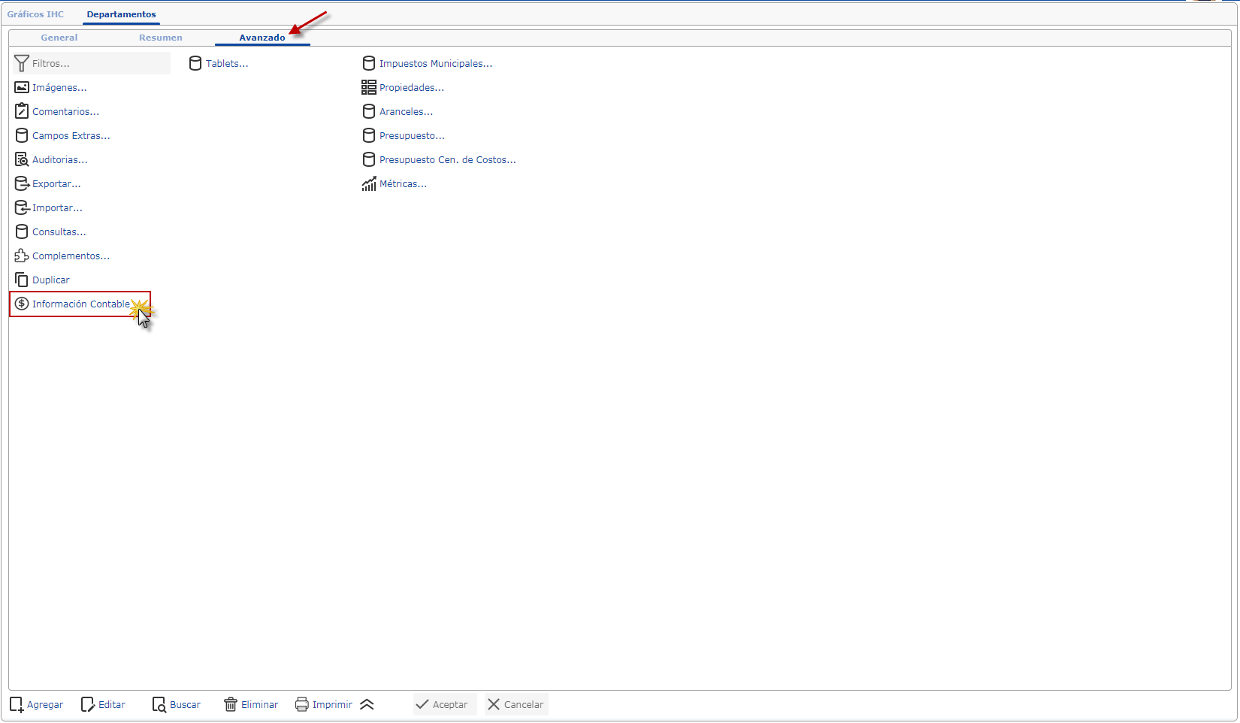Screen dimensions: 1240x723
Task: Select the Avanzado tab
Action: 262,38
